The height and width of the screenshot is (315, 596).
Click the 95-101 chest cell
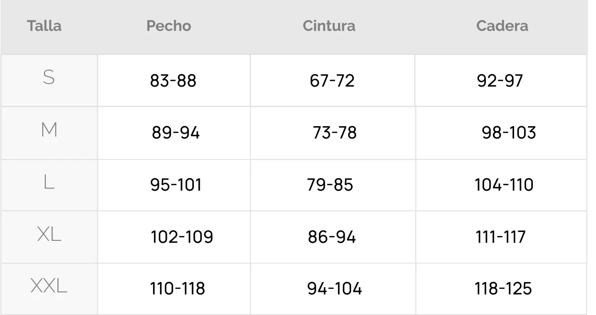176,184
